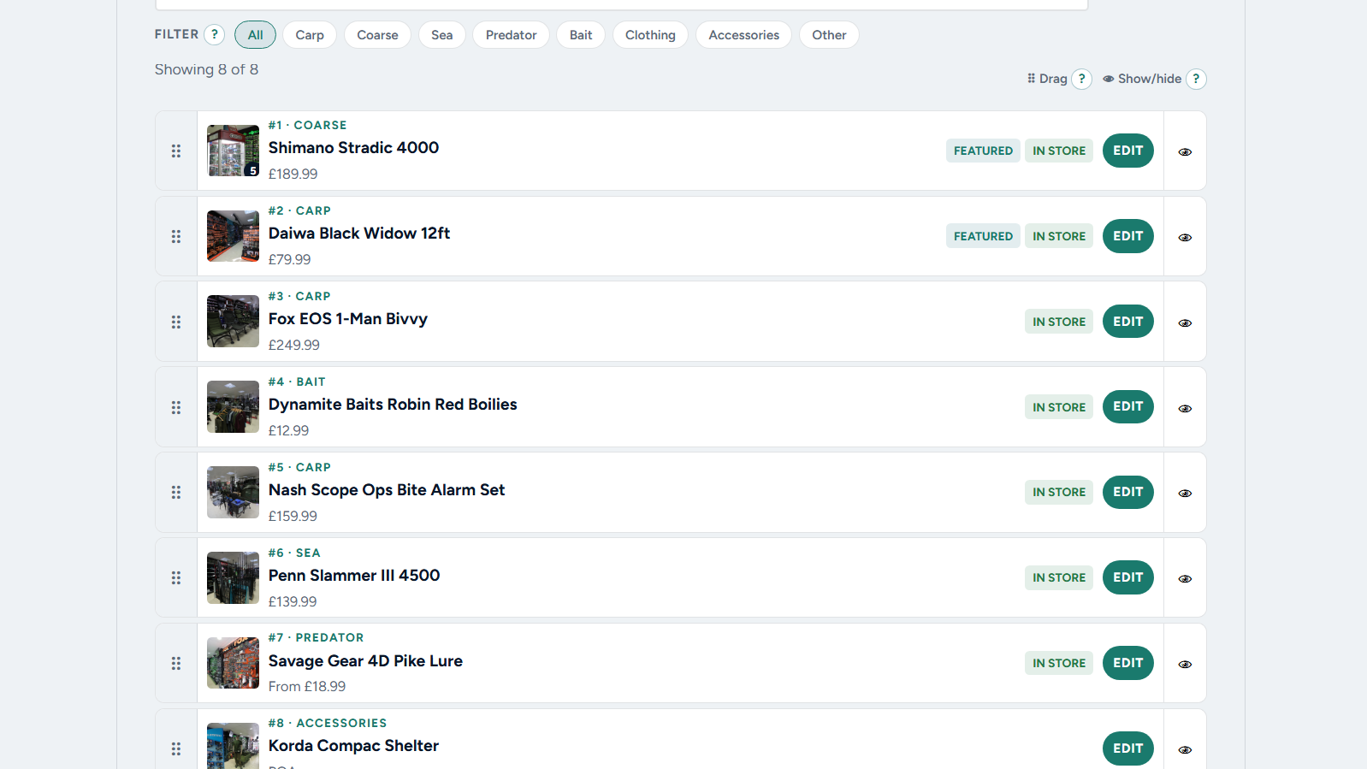Viewport: 1367px width, 769px height.
Task: Open the Filter help question mark
Action: tap(215, 34)
